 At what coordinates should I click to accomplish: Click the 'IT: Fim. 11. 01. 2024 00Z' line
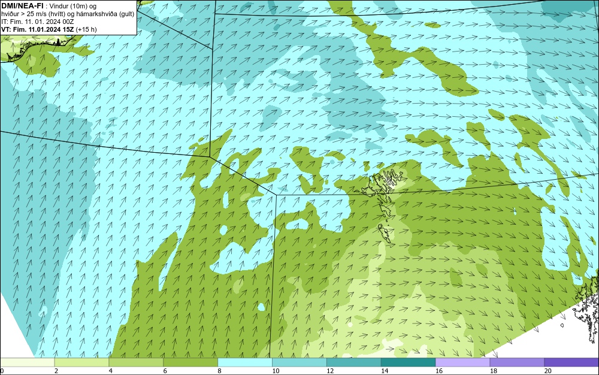pyautogui.click(x=37, y=22)
